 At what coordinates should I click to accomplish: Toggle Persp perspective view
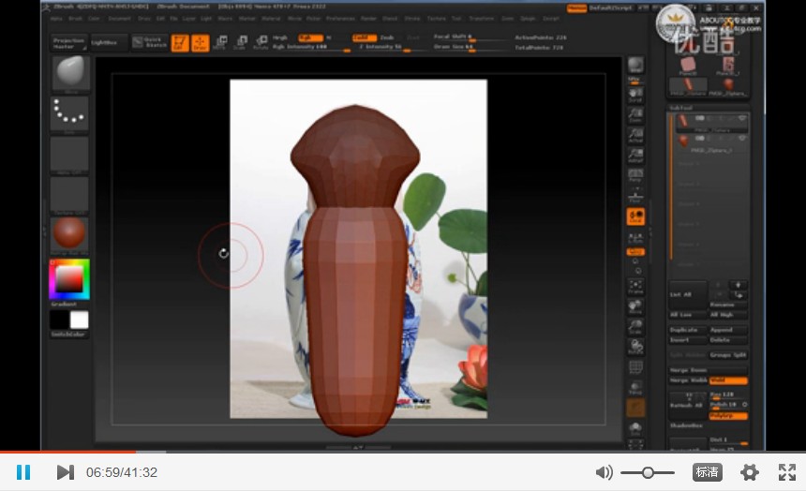(x=635, y=175)
